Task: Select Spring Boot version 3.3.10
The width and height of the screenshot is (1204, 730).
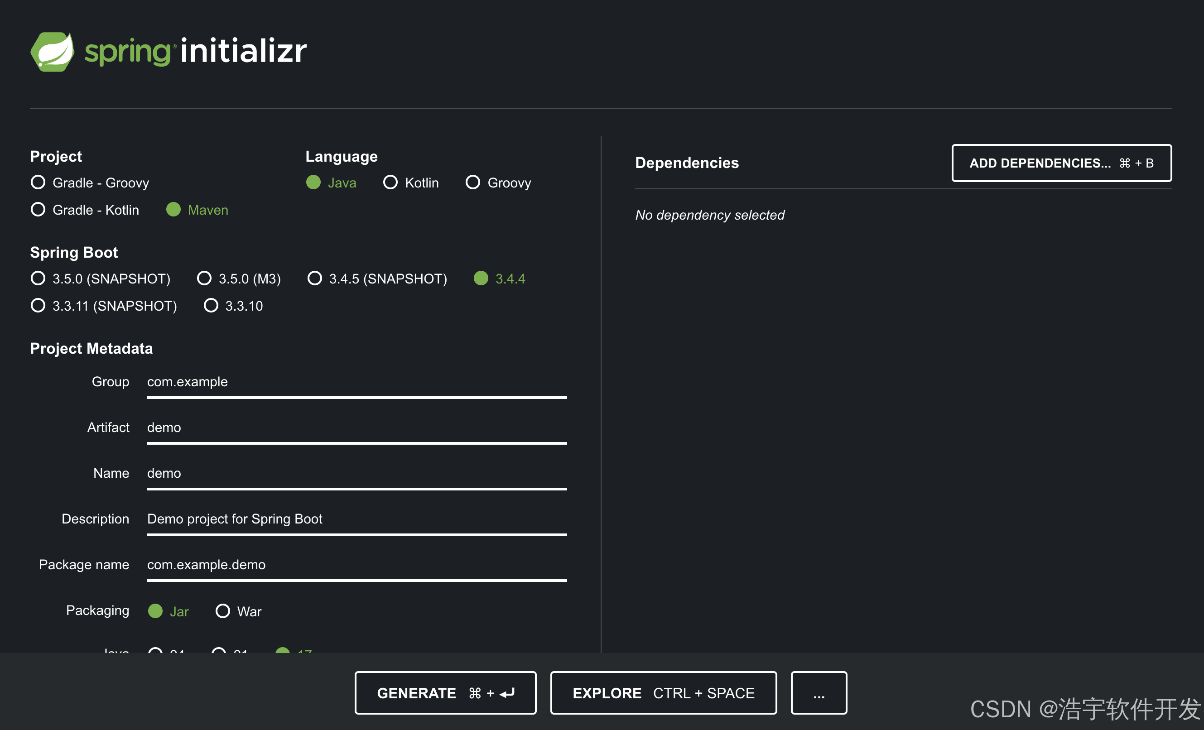Action: (211, 306)
